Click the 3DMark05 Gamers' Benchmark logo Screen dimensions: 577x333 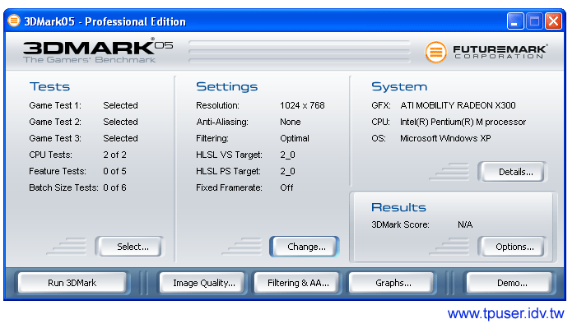click(x=97, y=52)
